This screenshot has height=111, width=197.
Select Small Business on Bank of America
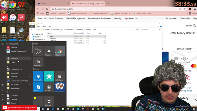coord(56,18)
